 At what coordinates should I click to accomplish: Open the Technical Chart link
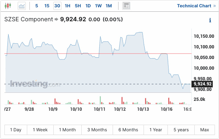(197, 6)
